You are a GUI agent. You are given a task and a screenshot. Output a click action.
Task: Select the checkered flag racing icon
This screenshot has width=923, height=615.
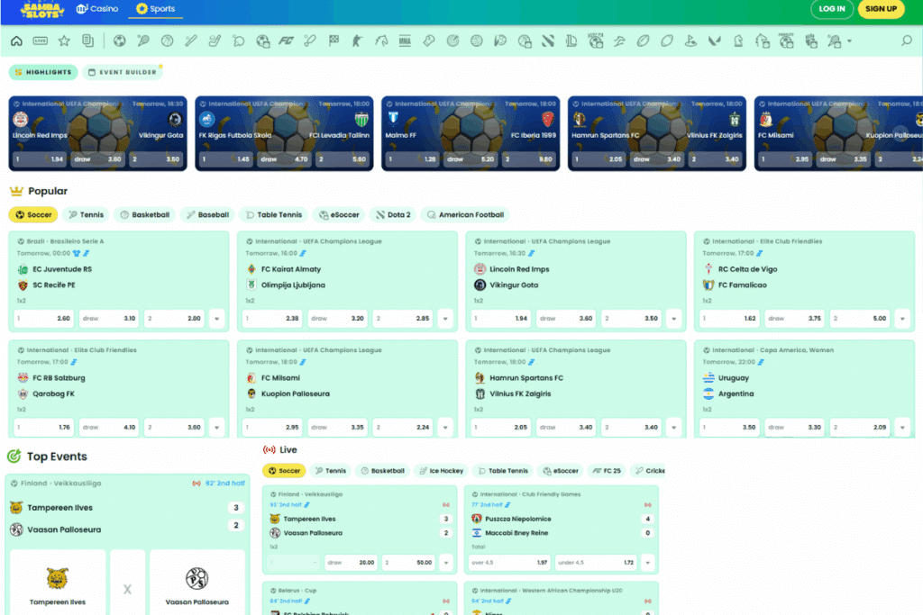(x=334, y=41)
